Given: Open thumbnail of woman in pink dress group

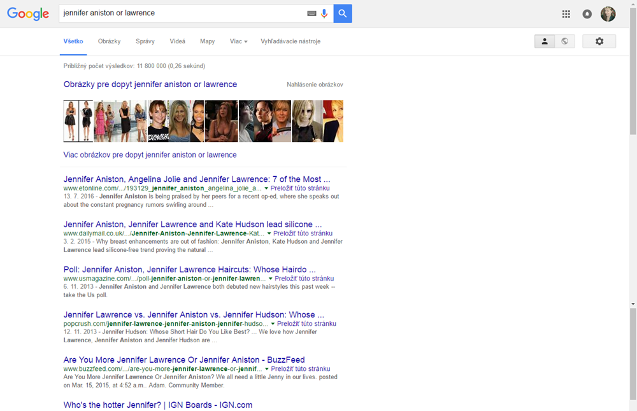Looking at the screenshot, I should (120, 121).
